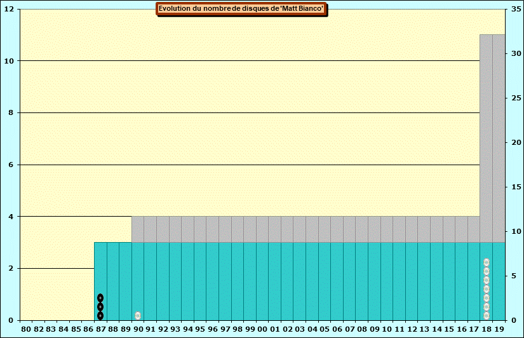Click the chart title 'Evolution du nombre de disques'
524x338 pixels.
click(x=241, y=9)
